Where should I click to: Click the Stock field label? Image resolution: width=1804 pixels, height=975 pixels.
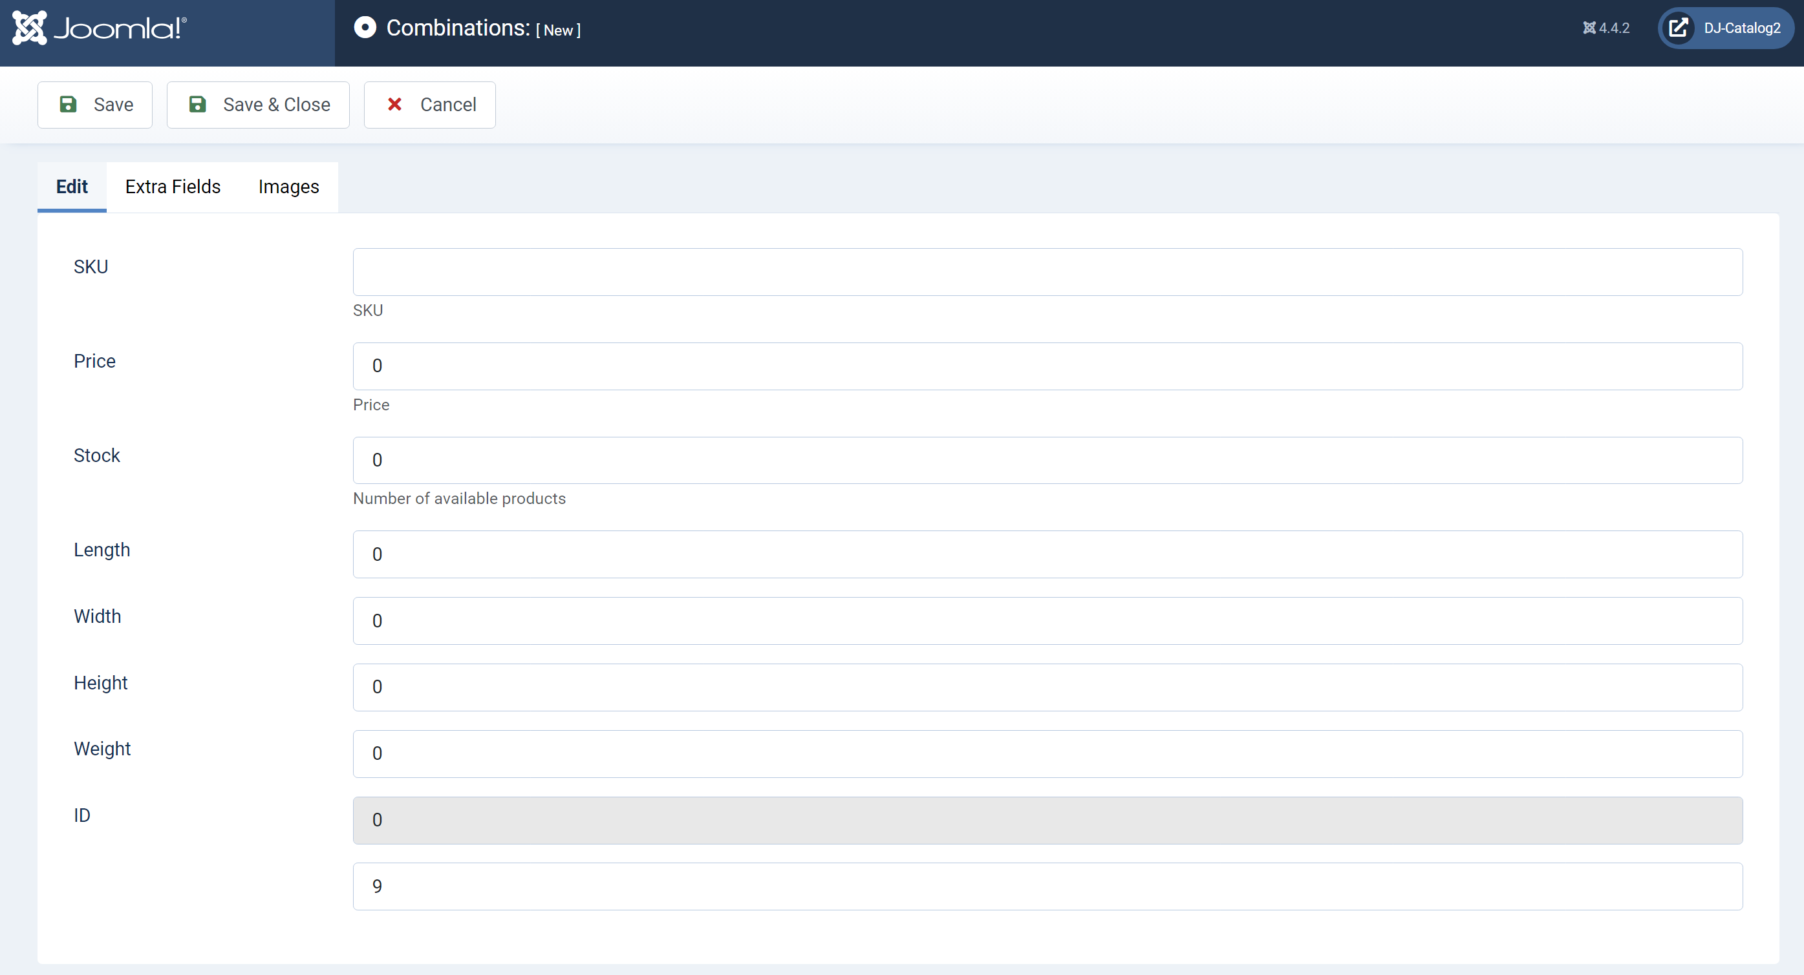[x=96, y=456]
